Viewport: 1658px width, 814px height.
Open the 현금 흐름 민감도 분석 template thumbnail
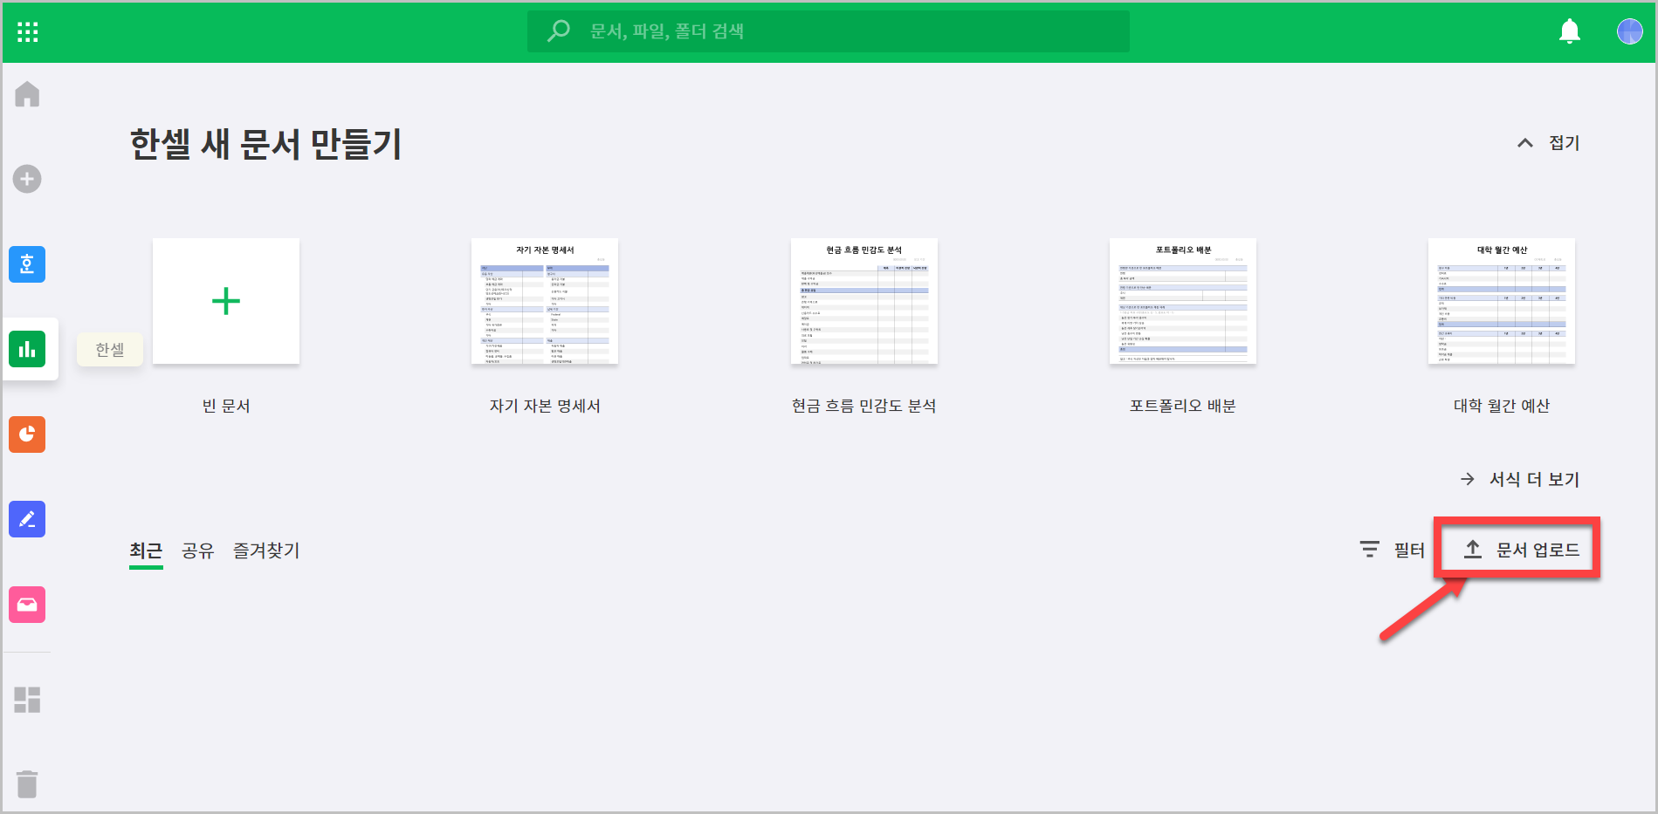pos(863,301)
